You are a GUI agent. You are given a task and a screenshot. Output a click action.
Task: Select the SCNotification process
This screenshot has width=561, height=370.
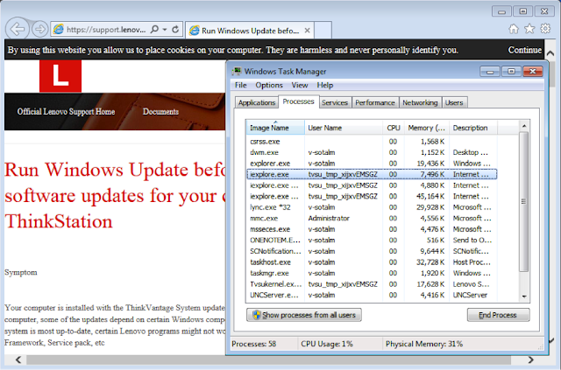coord(372,251)
